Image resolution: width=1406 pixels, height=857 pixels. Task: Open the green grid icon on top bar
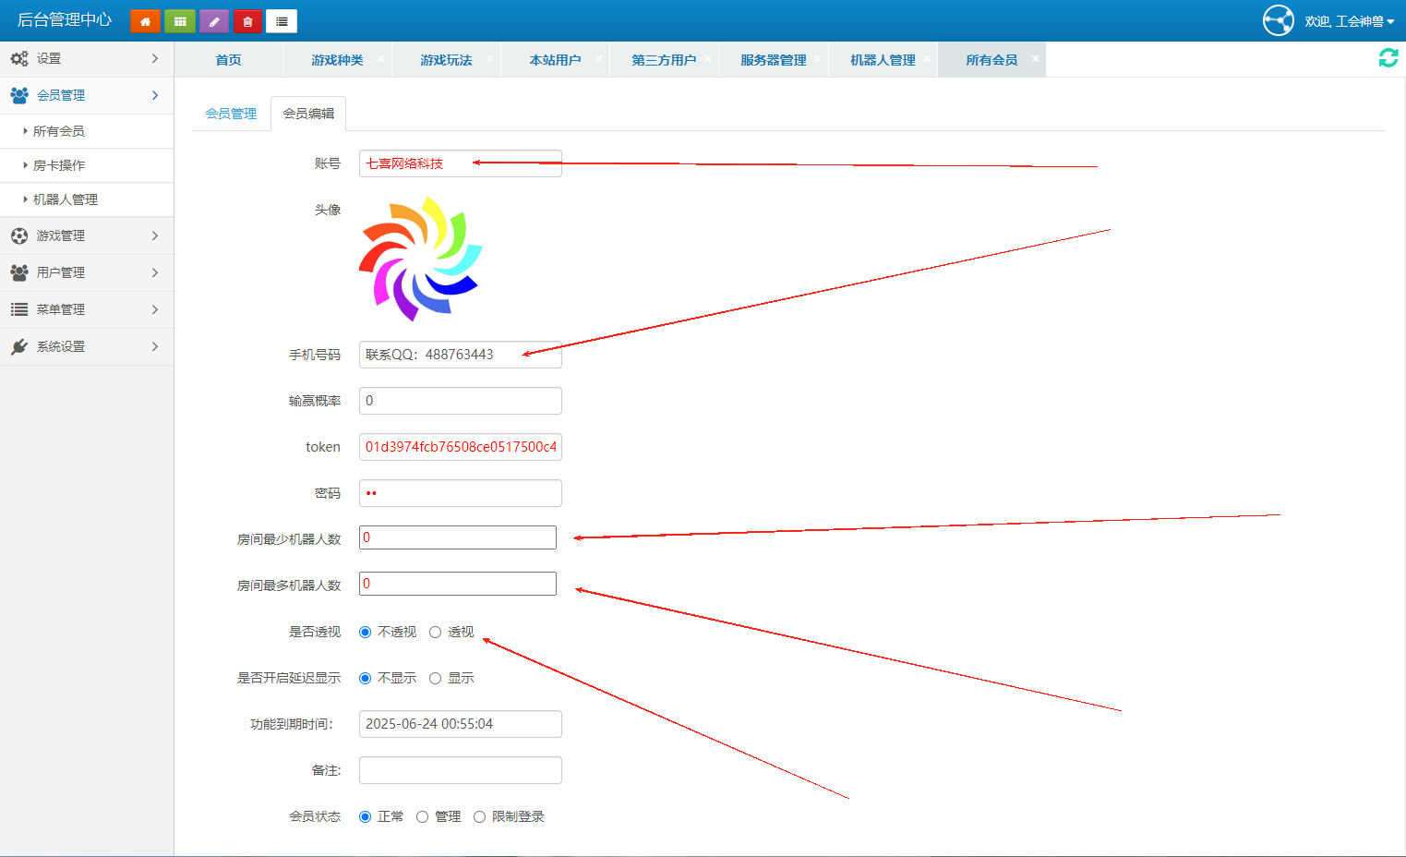(x=179, y=20)
